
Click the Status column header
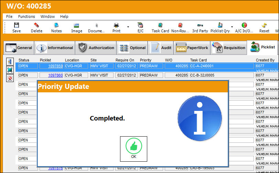click(x=24, y=60)
